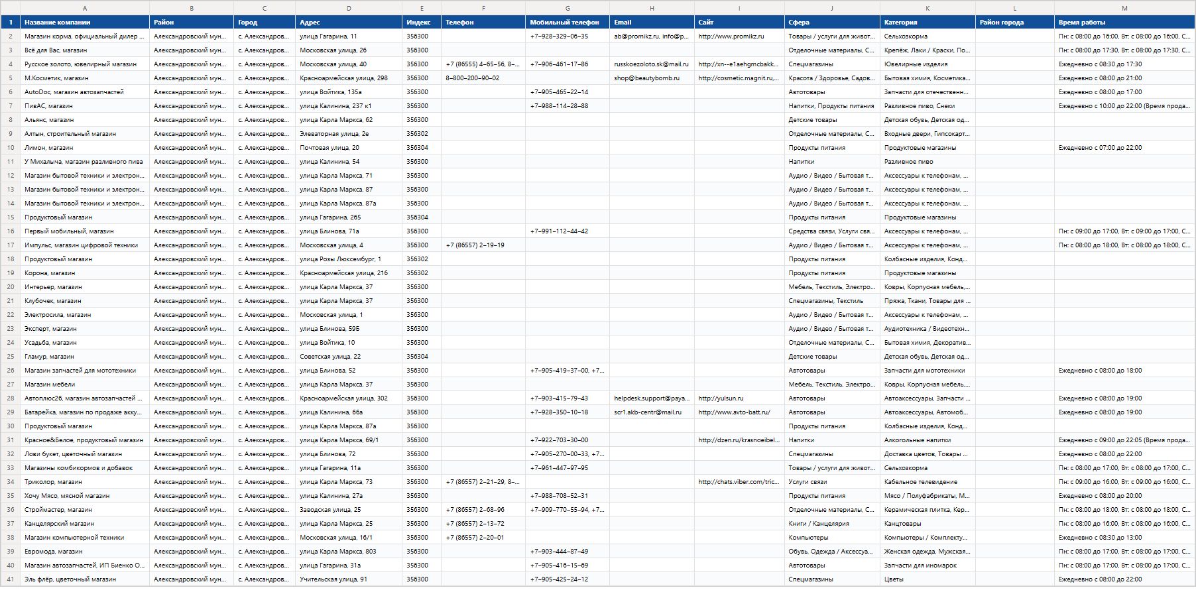
Task: Select cell "Корона, магазин"
Action: point(85,273)
